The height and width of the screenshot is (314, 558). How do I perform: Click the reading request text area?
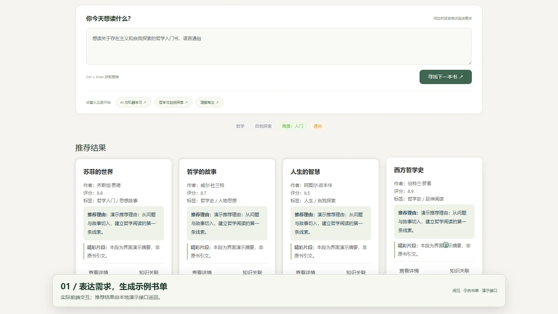[x=279, y=46]
